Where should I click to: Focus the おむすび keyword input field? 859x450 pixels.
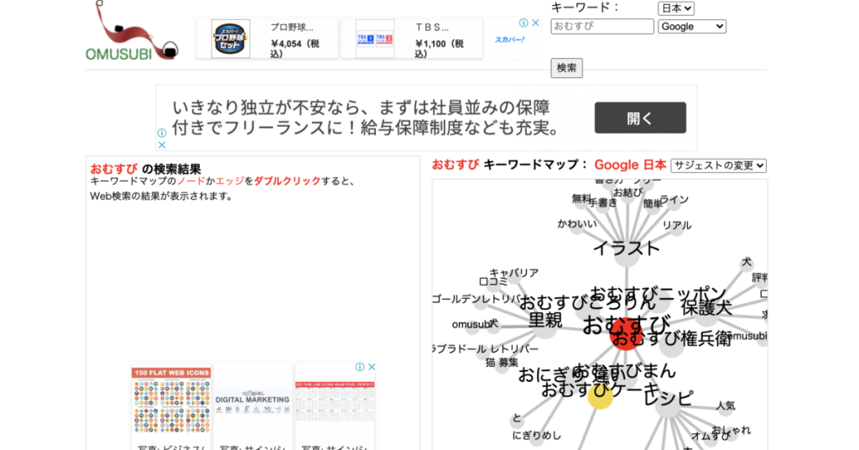pyautogui.click(x=602, y=26)
